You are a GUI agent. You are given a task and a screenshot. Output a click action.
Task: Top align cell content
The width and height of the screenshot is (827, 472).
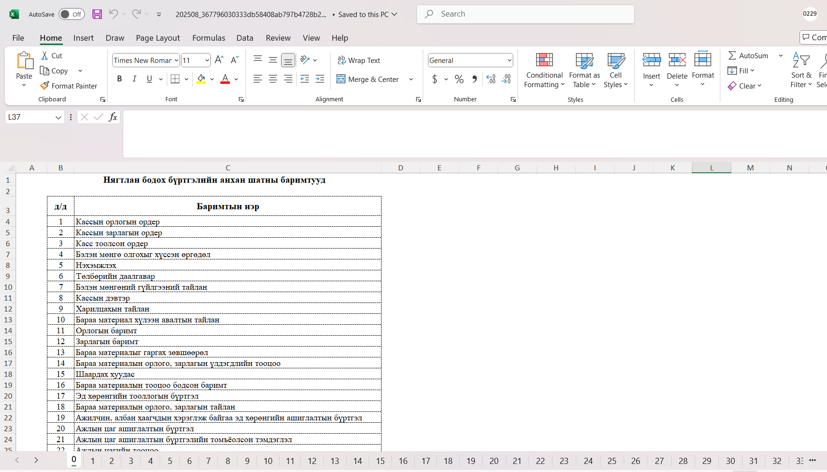[x=258, y=60]
